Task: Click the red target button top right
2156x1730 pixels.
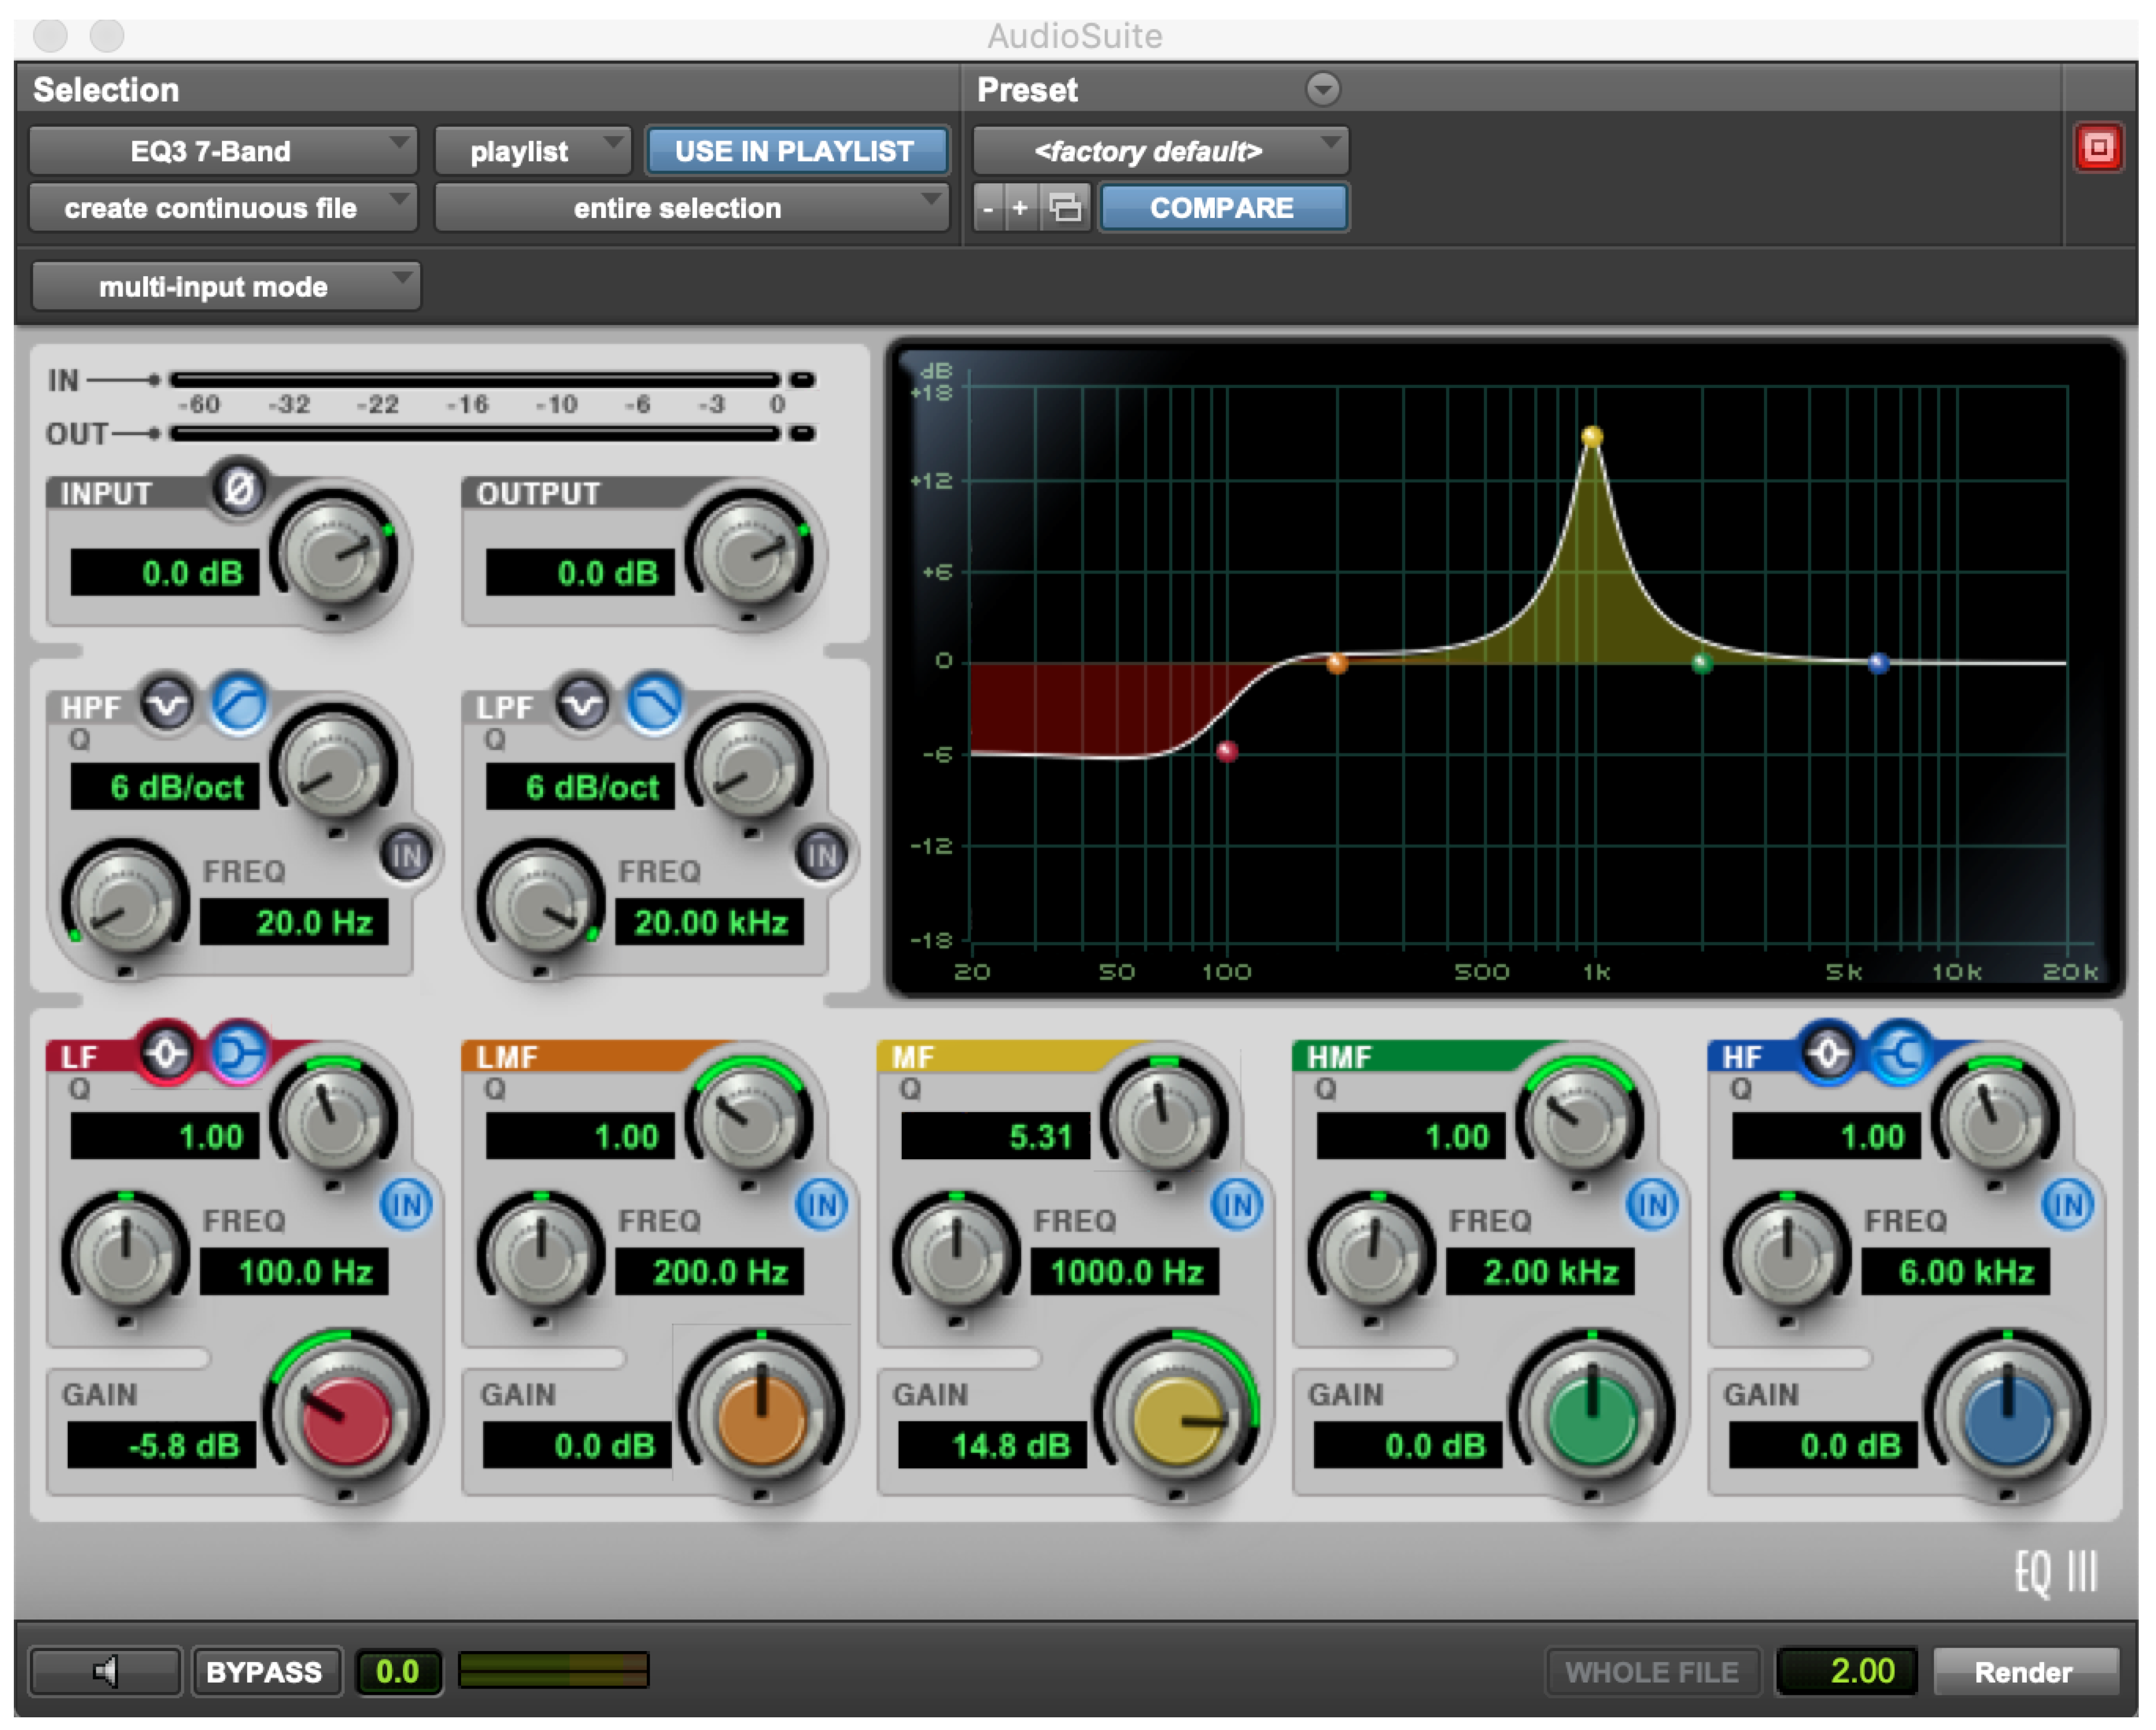Action: click(x=2098, y=148)
